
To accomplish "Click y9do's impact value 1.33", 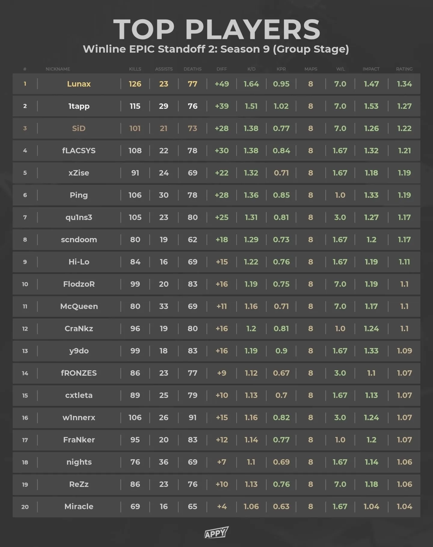I will (371, 351).
